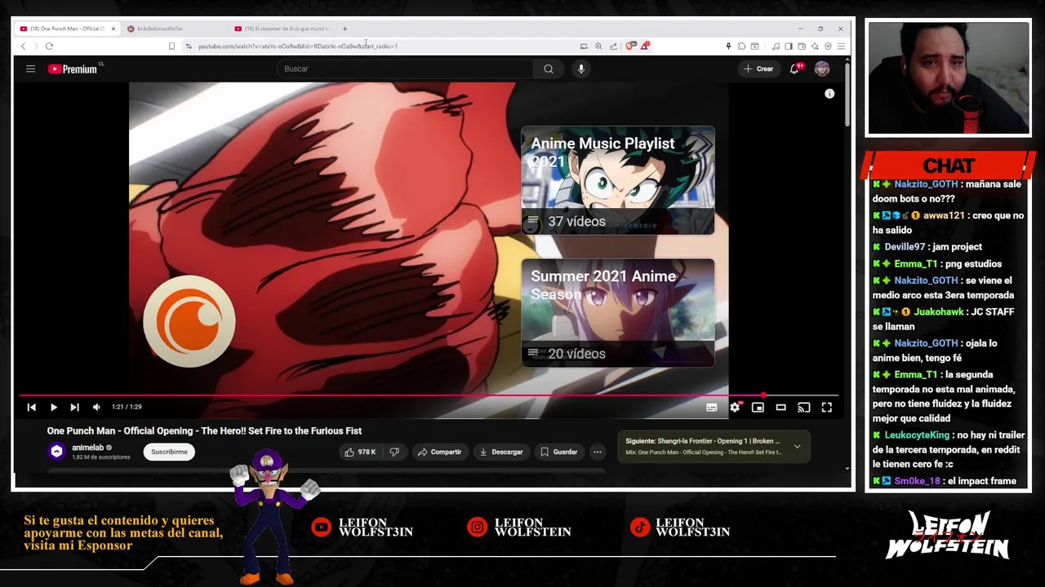Bookmark this page icon

click(x=171, y=46)
